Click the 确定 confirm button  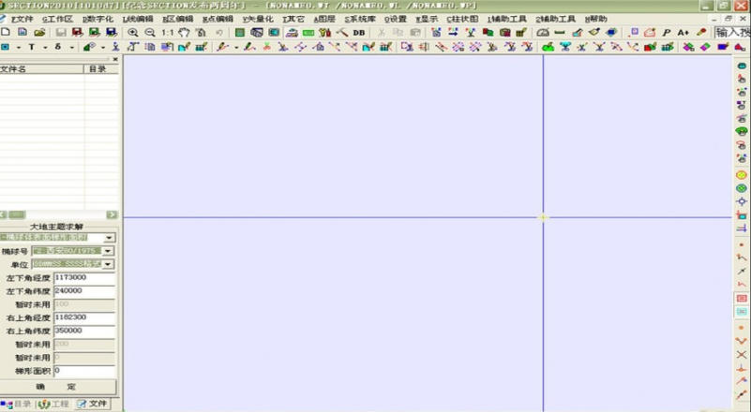click(x=57, y=386)
